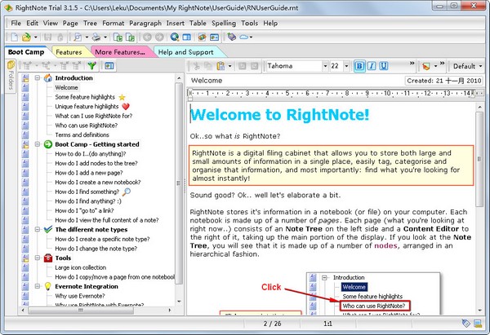Viewport: 490px width, 335px height.
Task: Click the Created date field
Action: click(x=443, y=81)
